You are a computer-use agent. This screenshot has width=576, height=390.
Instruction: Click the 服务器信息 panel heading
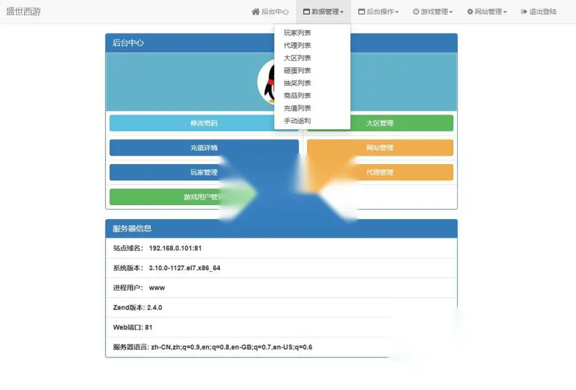tap(282, 229)
